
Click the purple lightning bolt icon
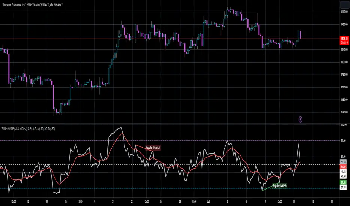300,119
